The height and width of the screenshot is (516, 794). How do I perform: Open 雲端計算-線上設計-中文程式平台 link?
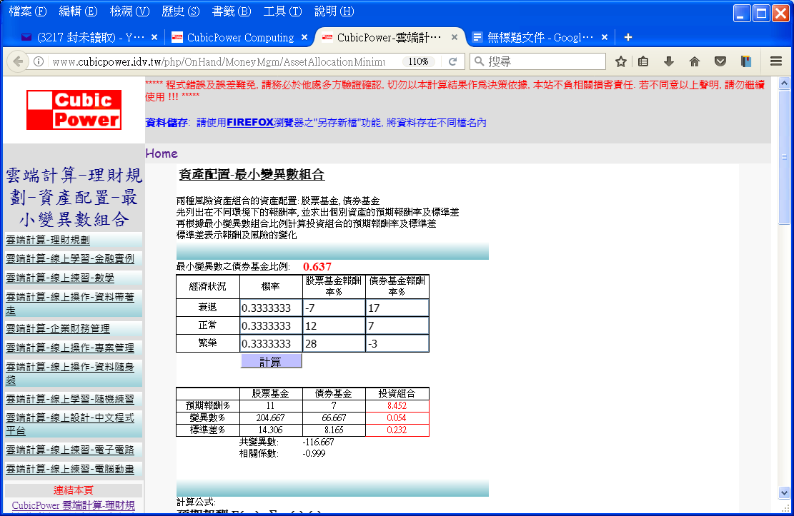tap(70, 424)
